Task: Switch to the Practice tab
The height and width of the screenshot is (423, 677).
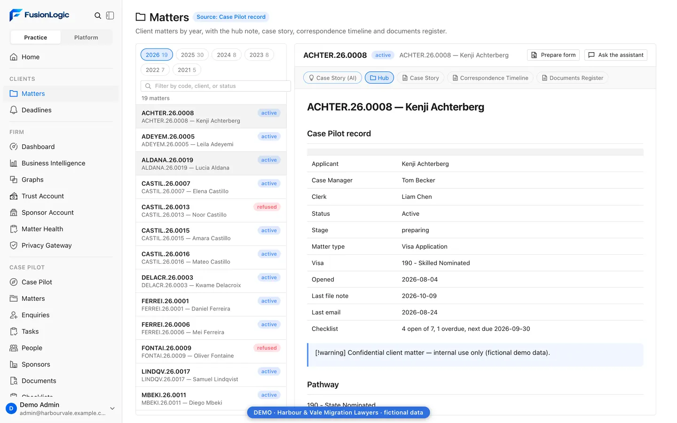Action: coord(36,37)
